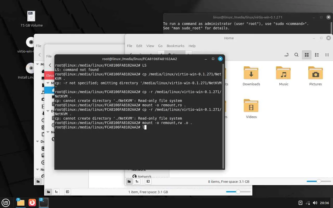Open the clock showing 20:36

(325, 203)
